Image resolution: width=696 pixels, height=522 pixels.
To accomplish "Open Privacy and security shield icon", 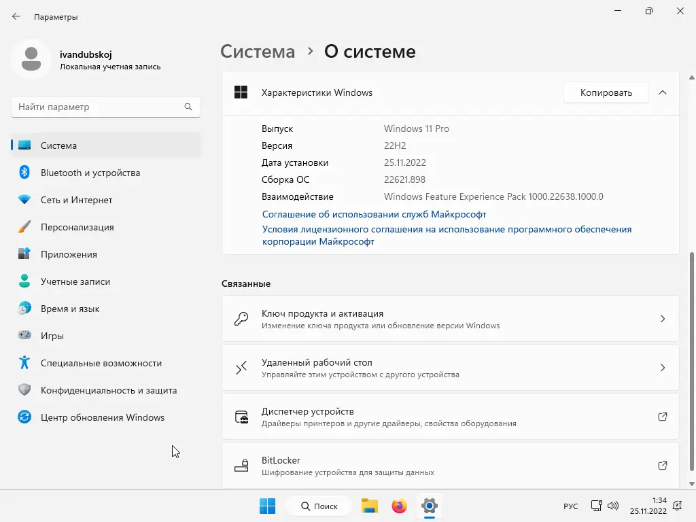I will [x=24, y=390].
